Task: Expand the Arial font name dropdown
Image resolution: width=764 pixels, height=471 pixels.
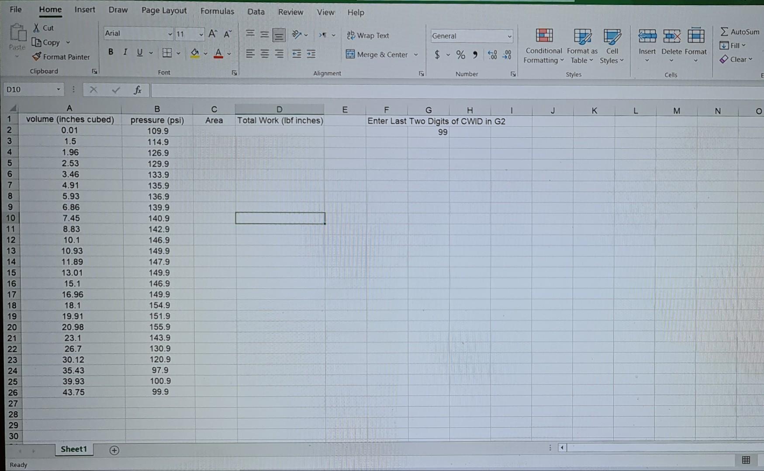Action: pos(170,34)
